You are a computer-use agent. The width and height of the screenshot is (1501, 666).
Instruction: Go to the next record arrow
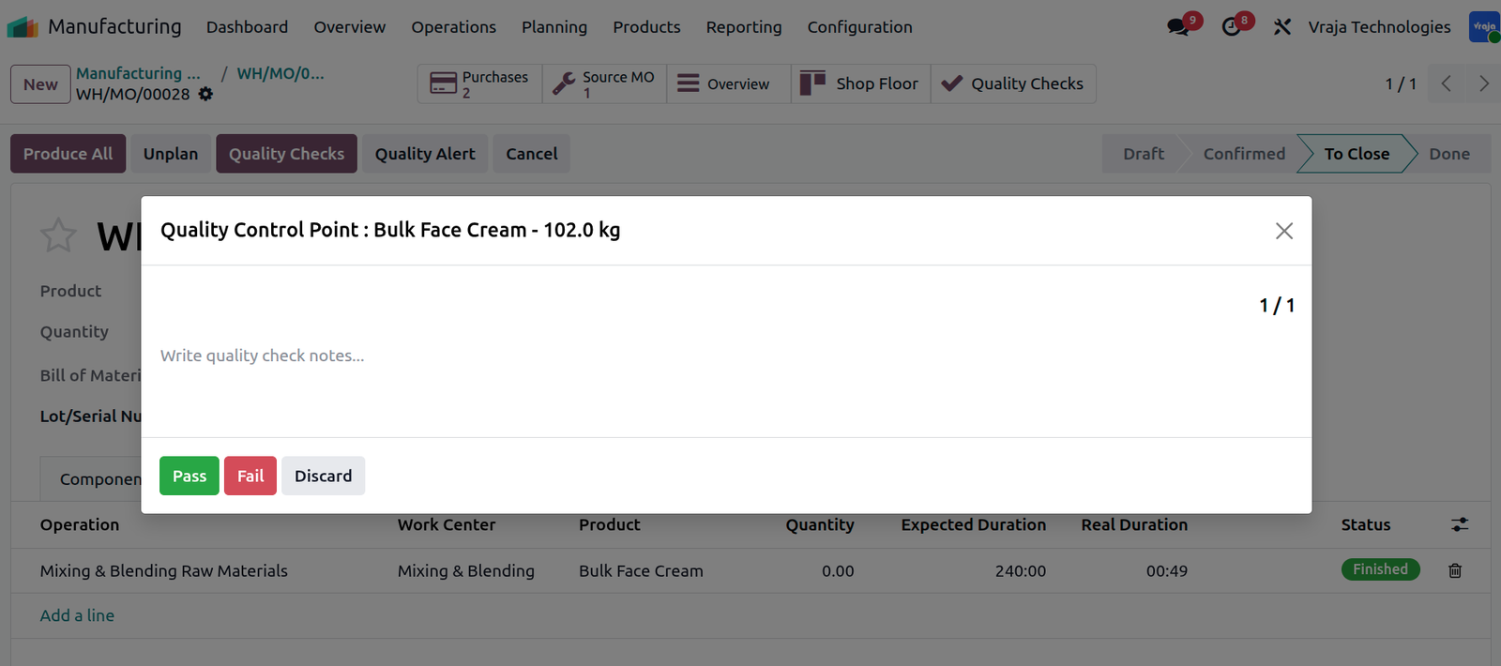[x=1482, y=83]
